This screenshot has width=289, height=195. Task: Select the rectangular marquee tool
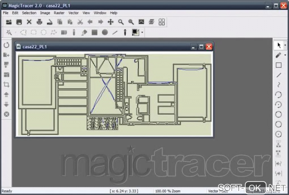[x=33, y=32]
